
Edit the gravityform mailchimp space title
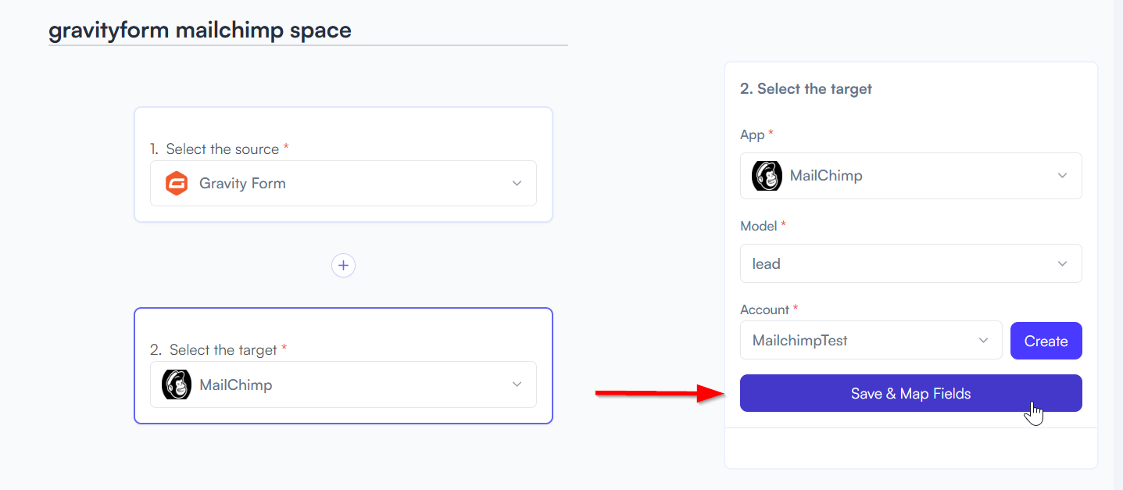(x=200, y=30)
